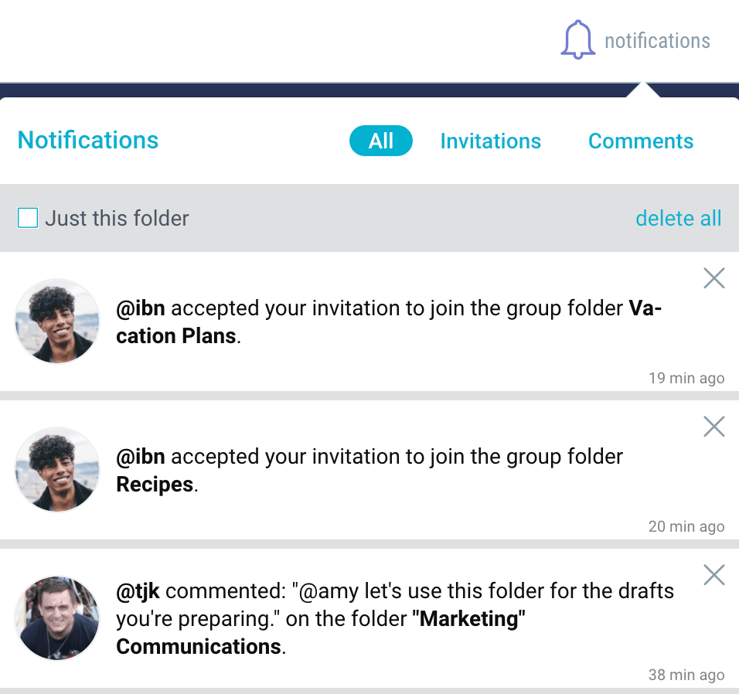The image size is (739, 694).
Task: Open @ibn's avatar on Vacation Plans notification
Action: tap(57, 321)
